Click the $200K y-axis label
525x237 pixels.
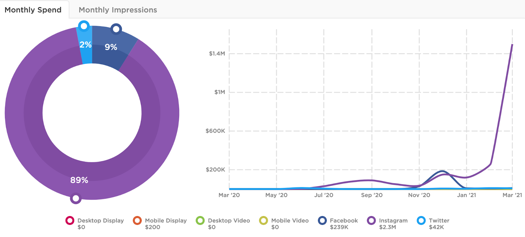click(215, 169)
